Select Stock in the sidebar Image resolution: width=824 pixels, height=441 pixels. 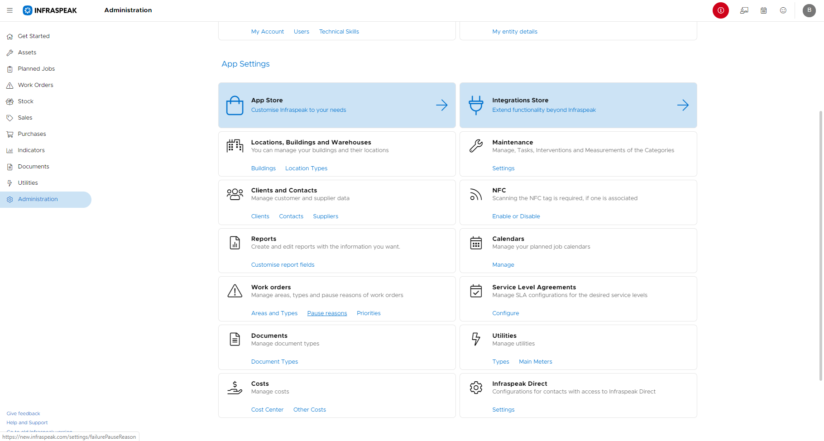[46, 101]
